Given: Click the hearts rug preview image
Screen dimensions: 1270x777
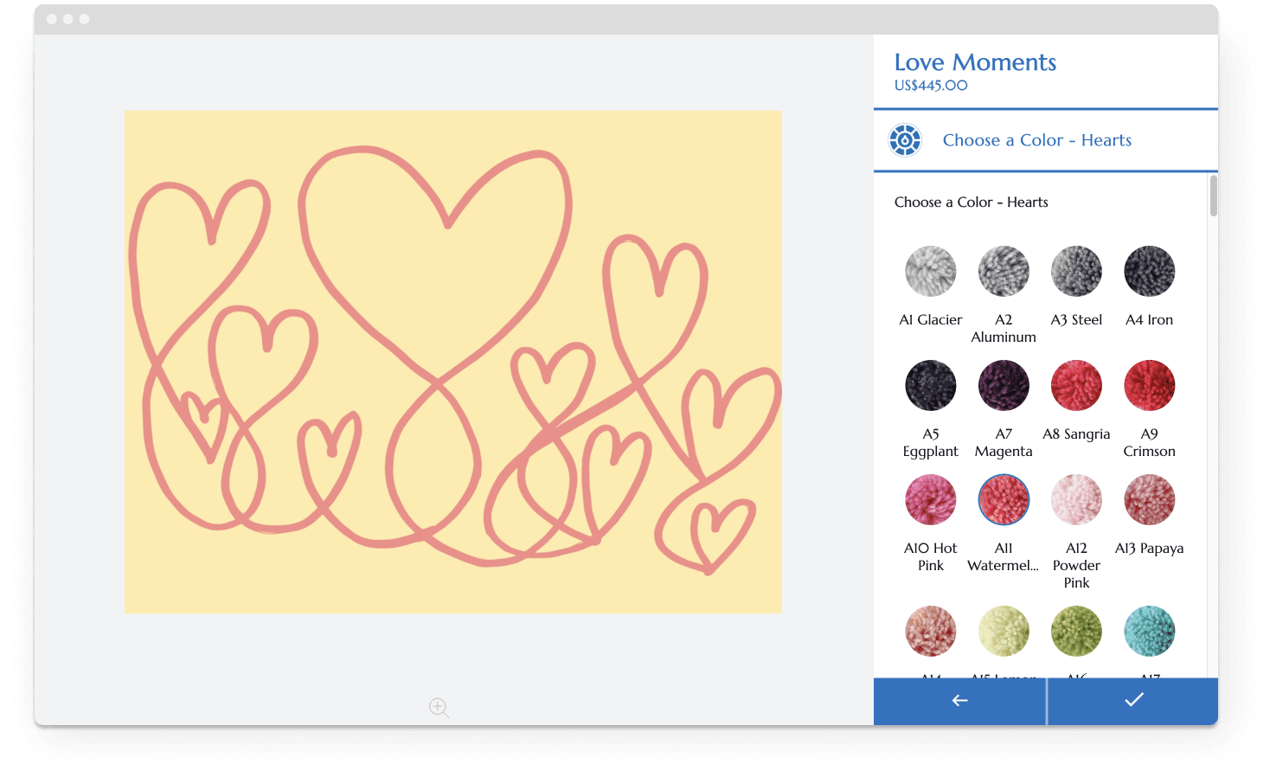Looking at the screenshot, I should point(453,362).
